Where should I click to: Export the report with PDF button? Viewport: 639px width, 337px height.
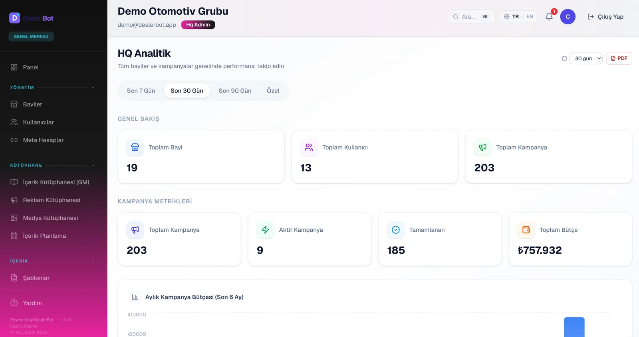619,58
